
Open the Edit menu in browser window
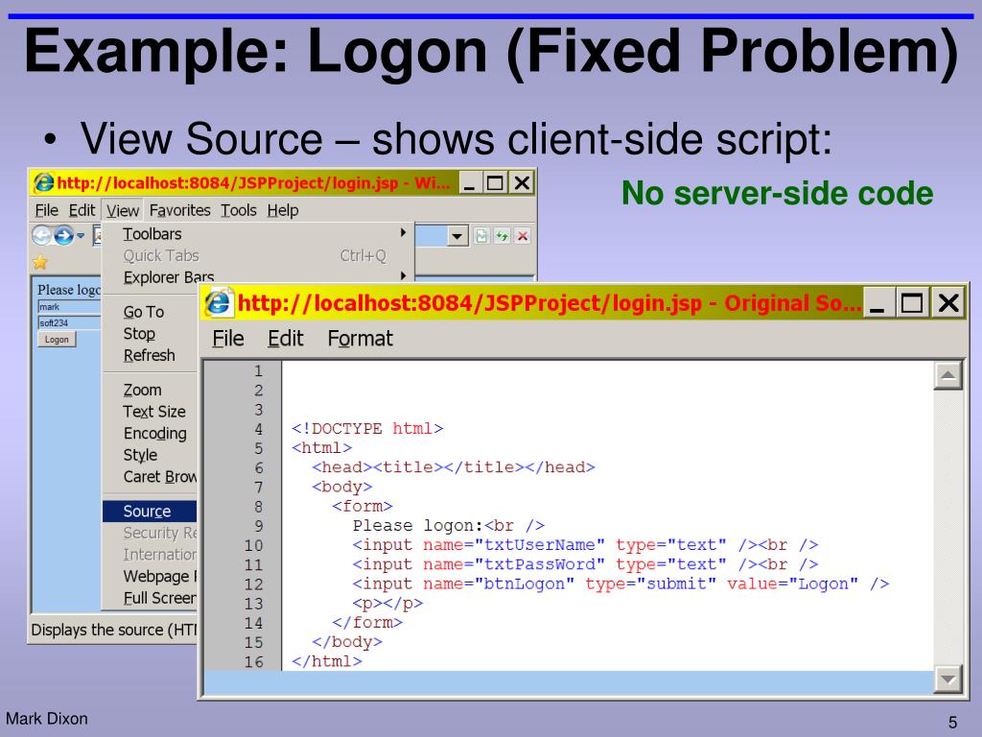(82, 210)
